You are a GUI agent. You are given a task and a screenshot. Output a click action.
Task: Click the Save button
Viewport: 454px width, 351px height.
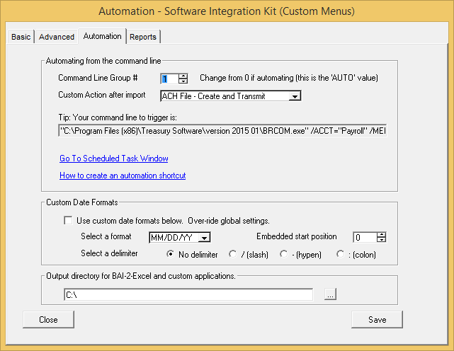point(377,319)
